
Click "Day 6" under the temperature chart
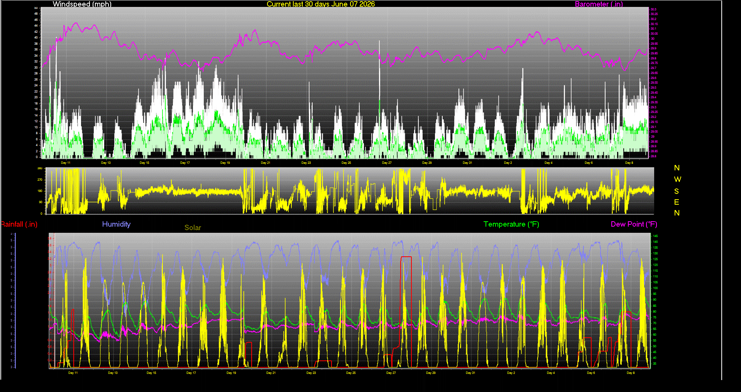[591, 373]
